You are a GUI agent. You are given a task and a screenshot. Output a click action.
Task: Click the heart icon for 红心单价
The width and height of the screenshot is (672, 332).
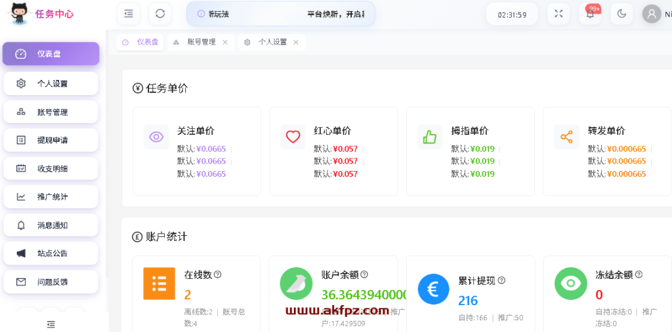click(293, 137)
